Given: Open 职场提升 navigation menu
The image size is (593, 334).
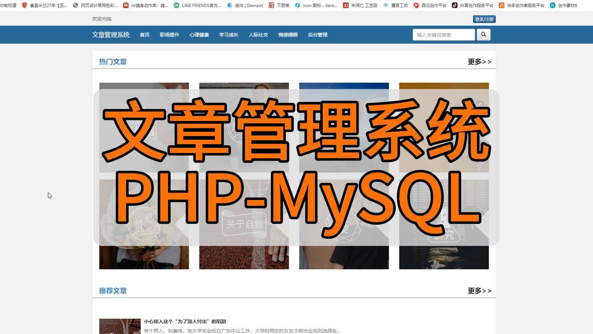Looking at the screenshot, I should point(168,35).
